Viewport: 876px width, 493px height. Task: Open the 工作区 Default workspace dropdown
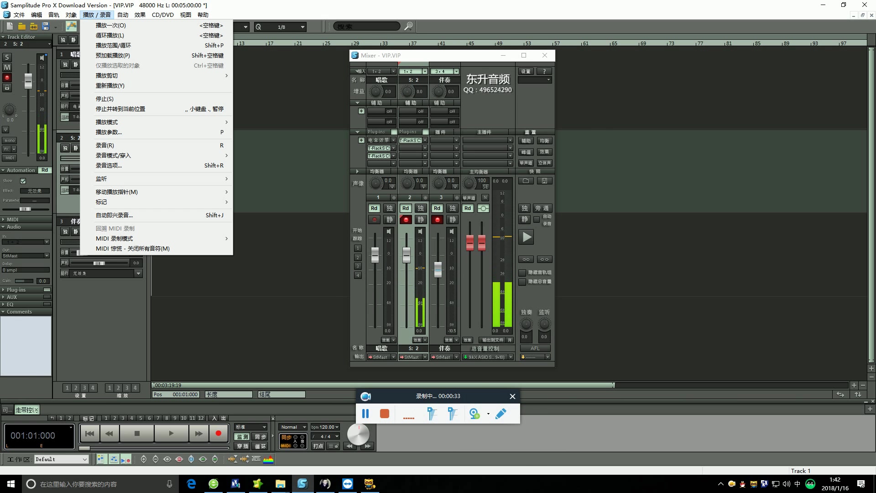pyautogui.click(x=85, y=459)
